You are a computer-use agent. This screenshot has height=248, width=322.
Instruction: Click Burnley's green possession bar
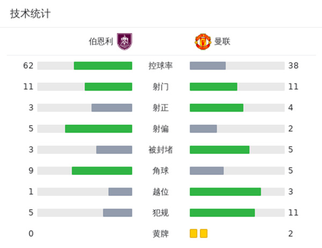point(103,65)
